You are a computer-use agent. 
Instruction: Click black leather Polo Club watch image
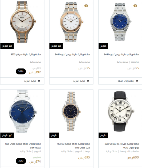point(121,111)
